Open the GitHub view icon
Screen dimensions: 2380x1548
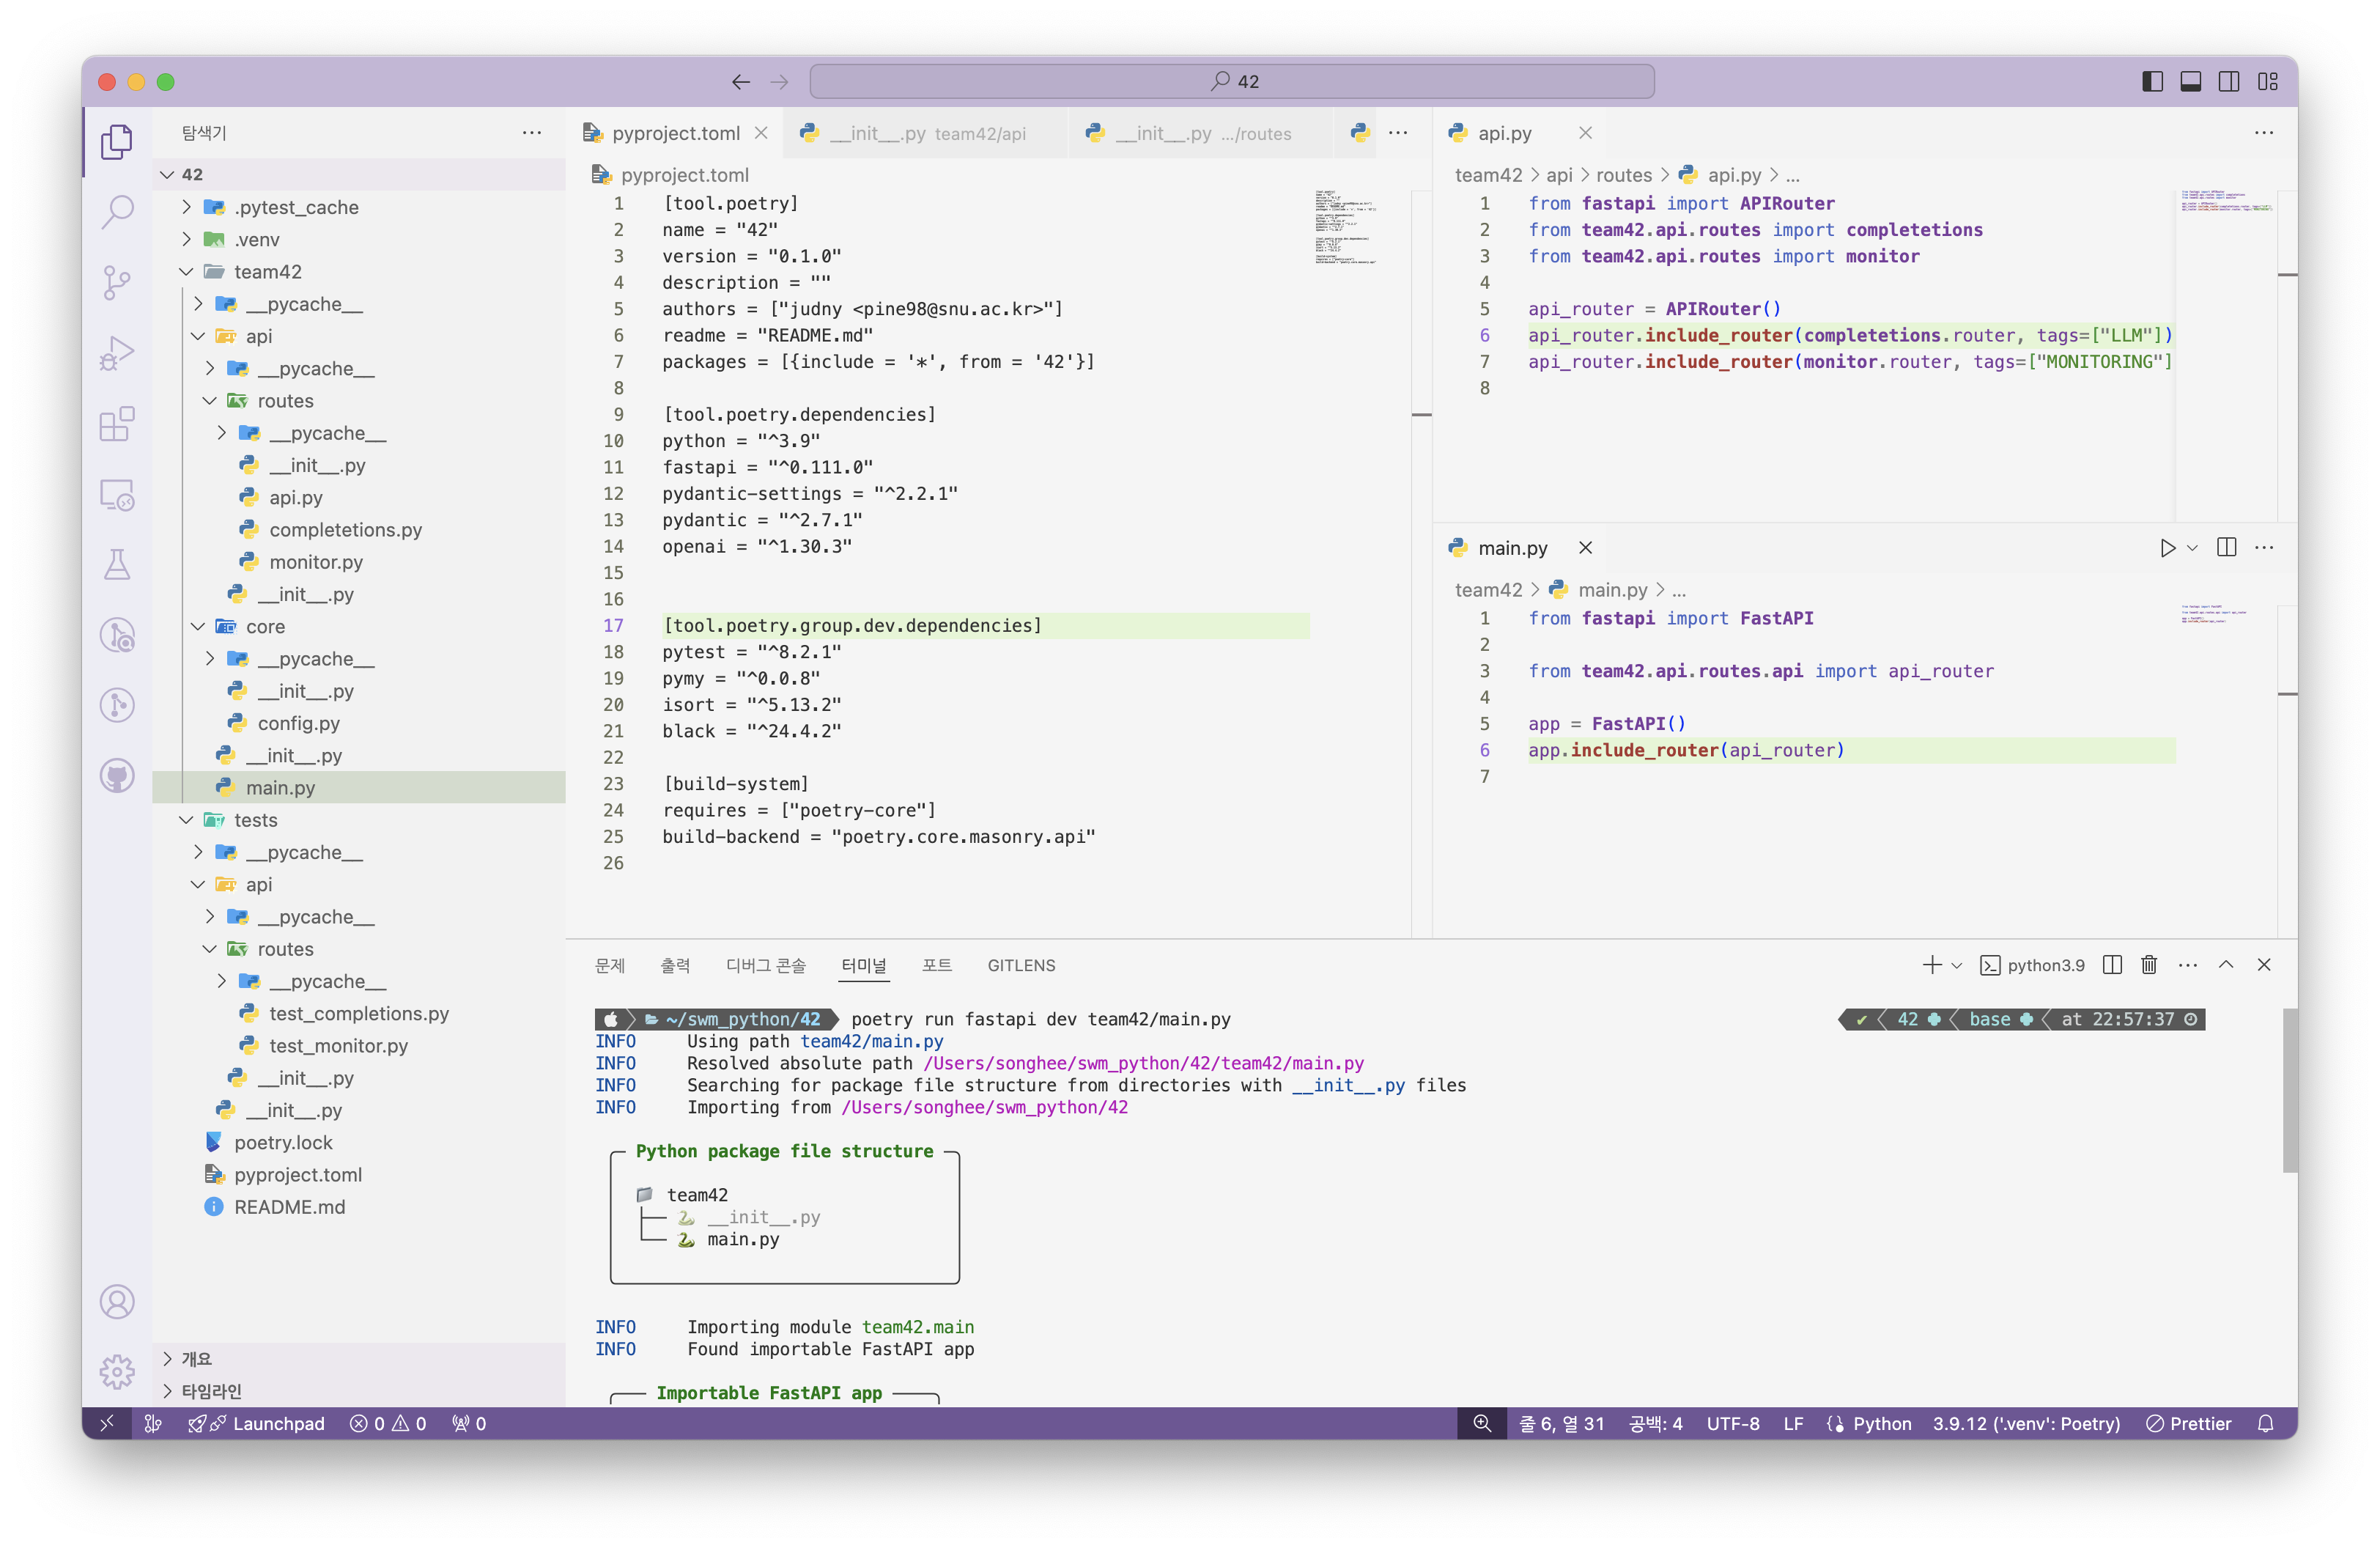point(117,775)
